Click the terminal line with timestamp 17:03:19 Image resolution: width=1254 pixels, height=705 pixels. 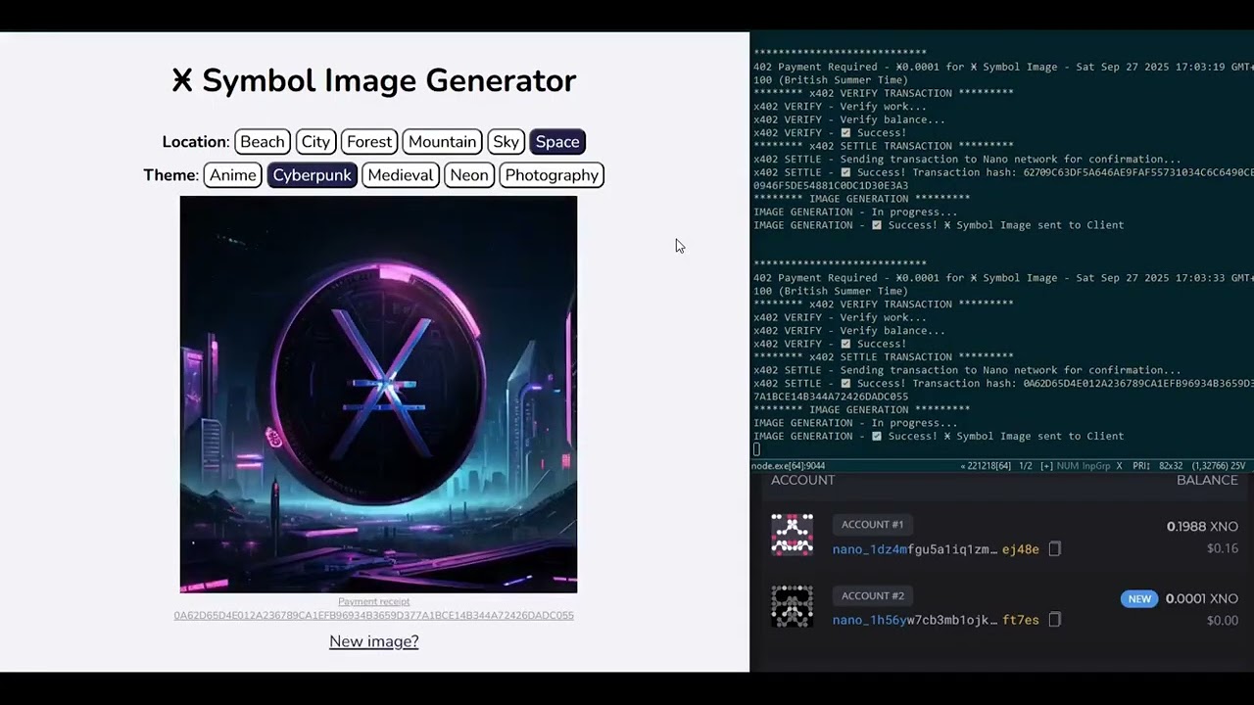click(x=1003, y=68)
